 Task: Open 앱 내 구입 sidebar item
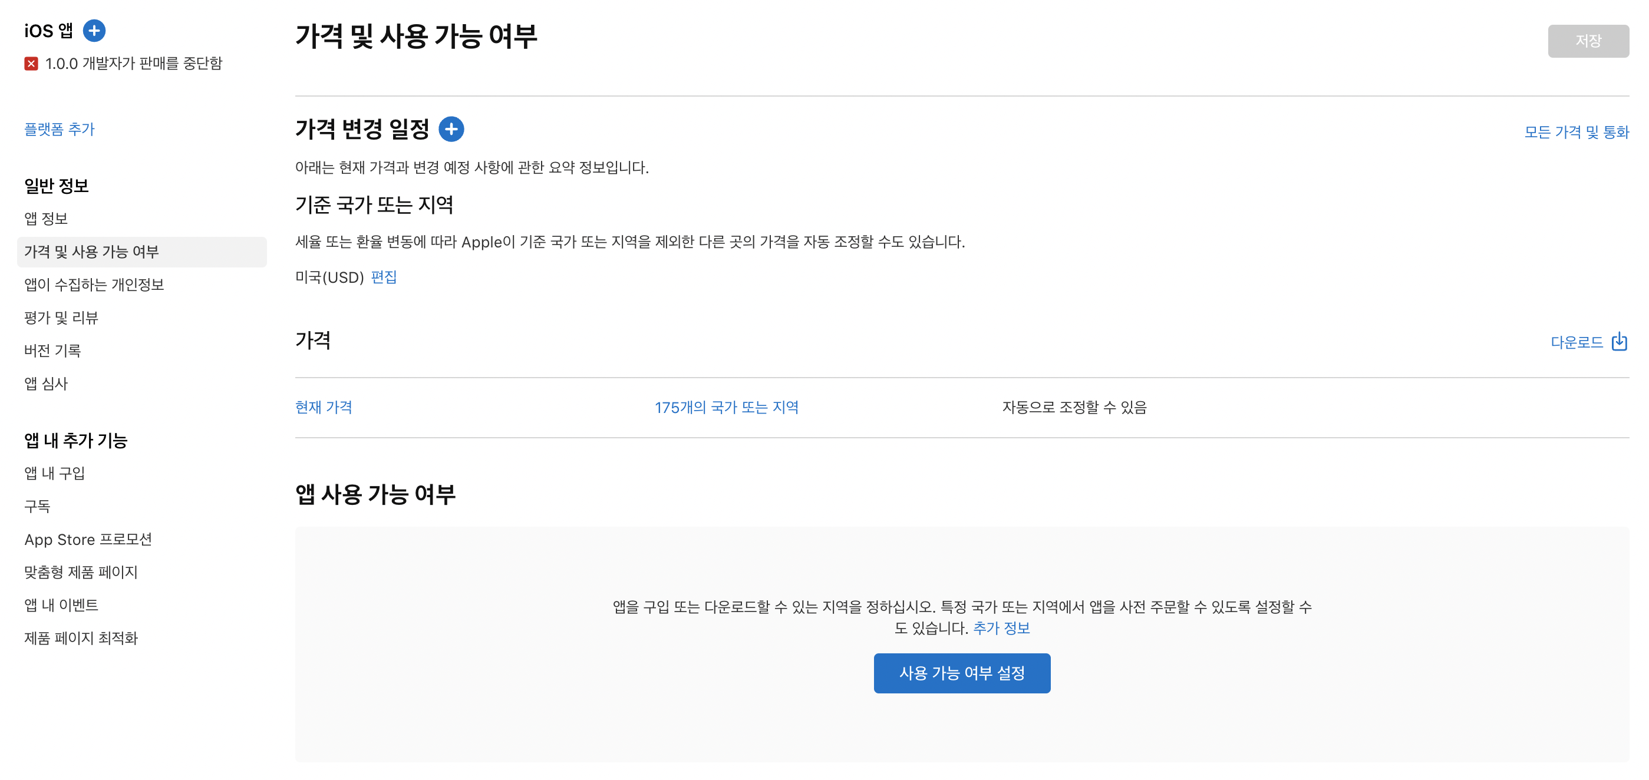[x=54, y=473]
